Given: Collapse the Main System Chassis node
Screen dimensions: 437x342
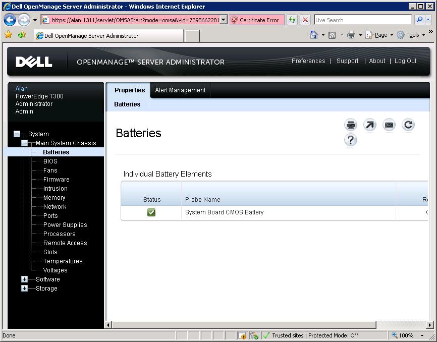Looking at the screenshot, I should pos(25,143).
